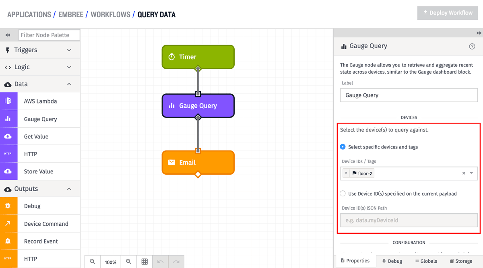Switch to the Debug tab
The height and width of the screenshot is (268, 483).
392,261
